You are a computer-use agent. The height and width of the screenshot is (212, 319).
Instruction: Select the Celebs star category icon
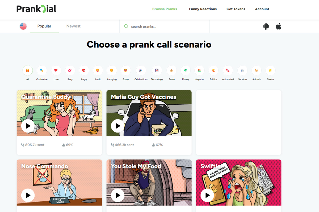(270, 70)
